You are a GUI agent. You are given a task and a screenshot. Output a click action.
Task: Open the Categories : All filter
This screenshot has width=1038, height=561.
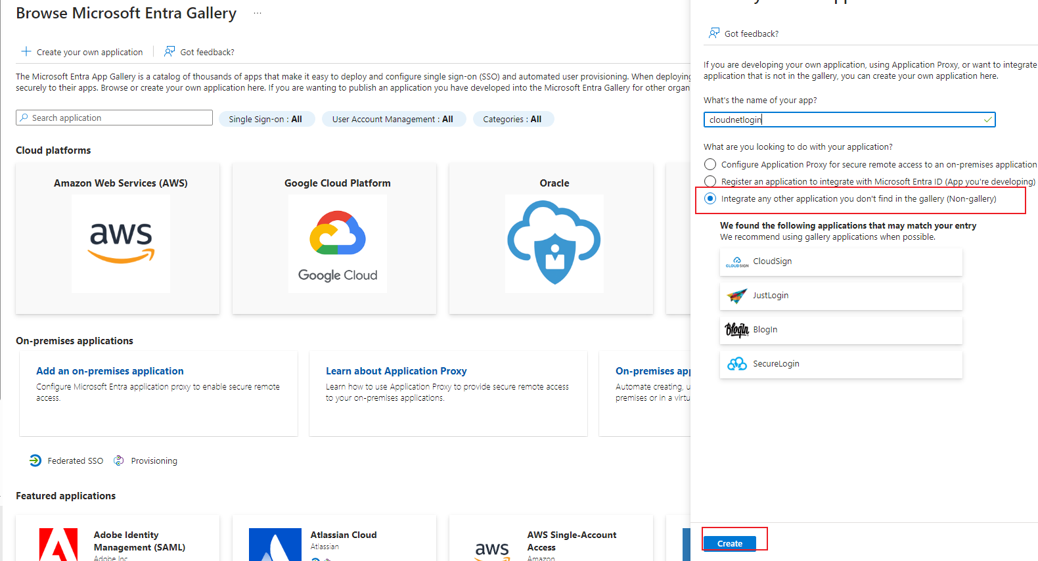(x=512, y=119)
